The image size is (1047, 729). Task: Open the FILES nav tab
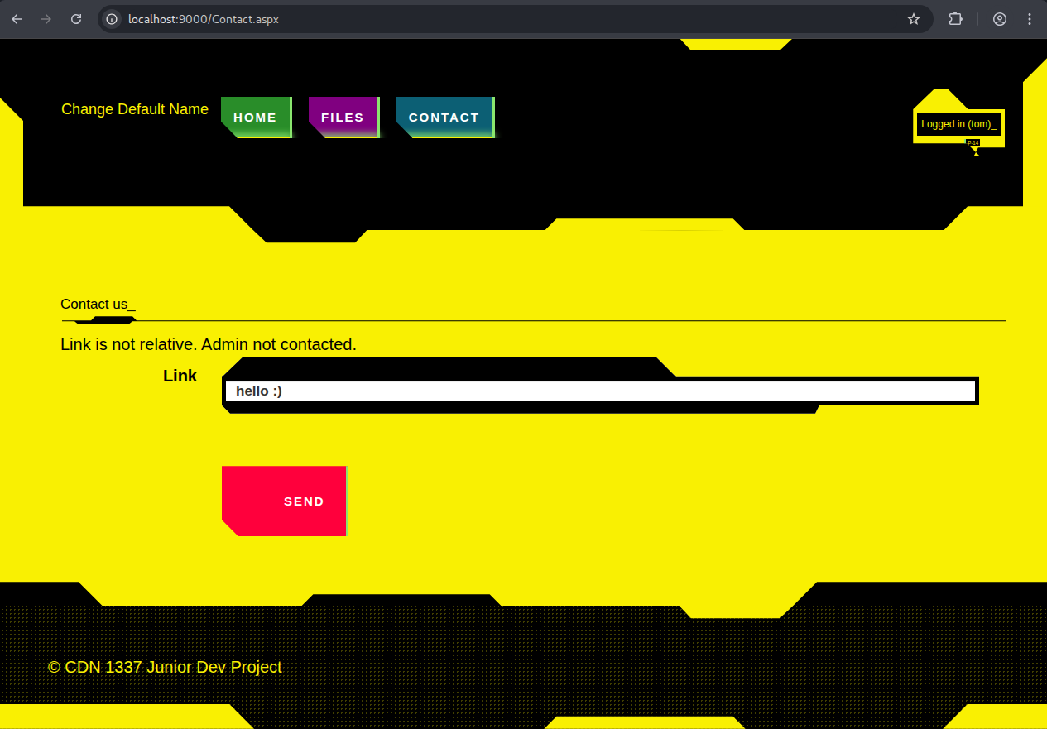(x=343, y=118)
